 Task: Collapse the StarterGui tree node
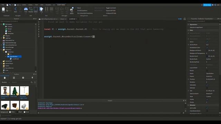[1, 50]
